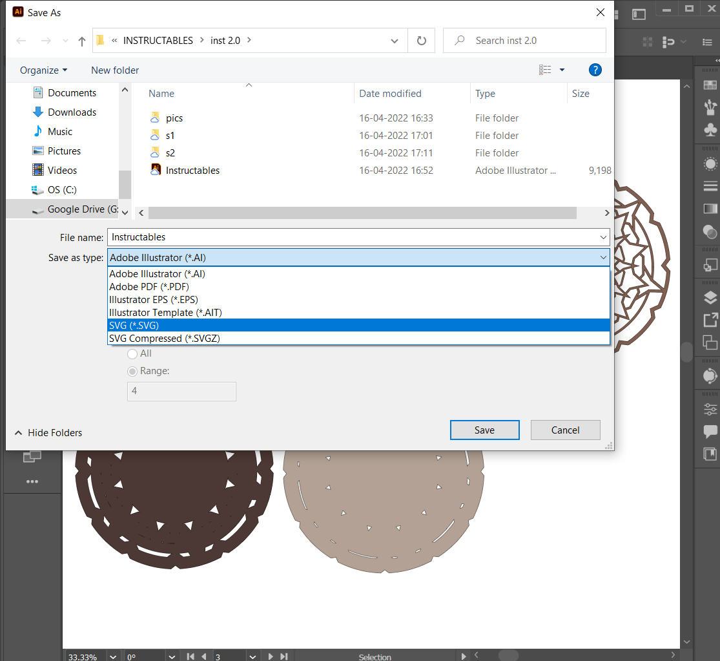The width and height of the screenshot is (720, 661).
Task: Click the workspace switcher icon in Illustrator title bar
Action: 639,14
